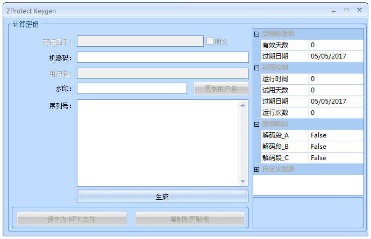
Task: Expand the 自定义数据 group
Action: 256,169
